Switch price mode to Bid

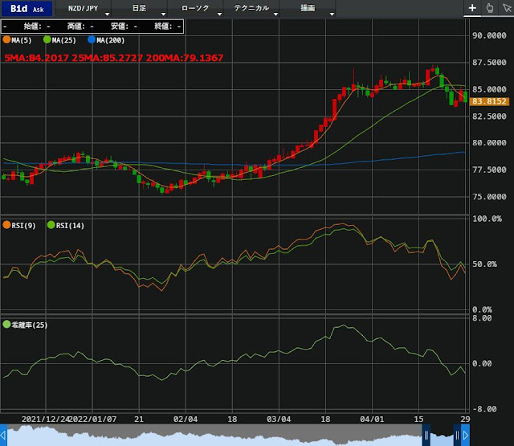[18, 9]
